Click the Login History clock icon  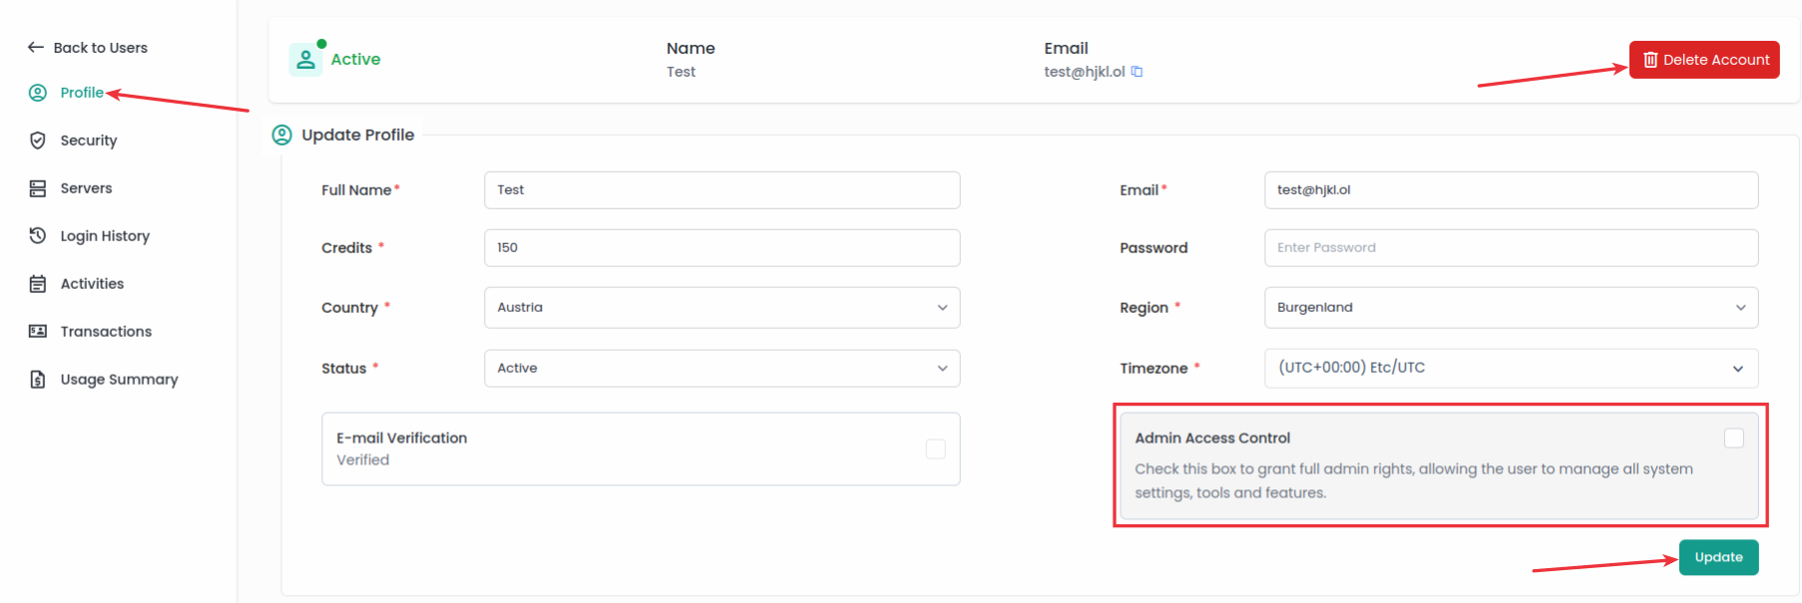(x=38, y=236)
